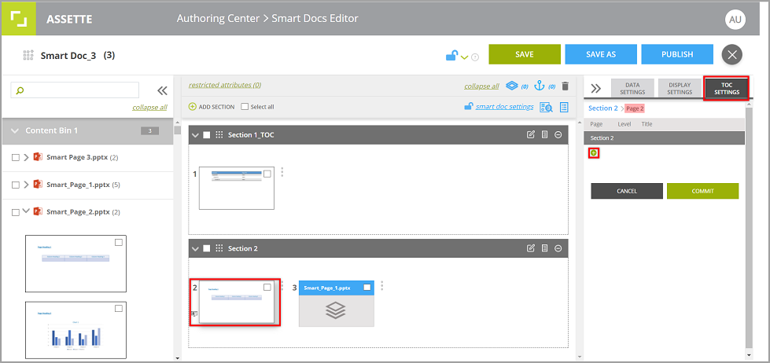Click the content search field
This screenshot has width=770, height=363.
click(76, 90)
